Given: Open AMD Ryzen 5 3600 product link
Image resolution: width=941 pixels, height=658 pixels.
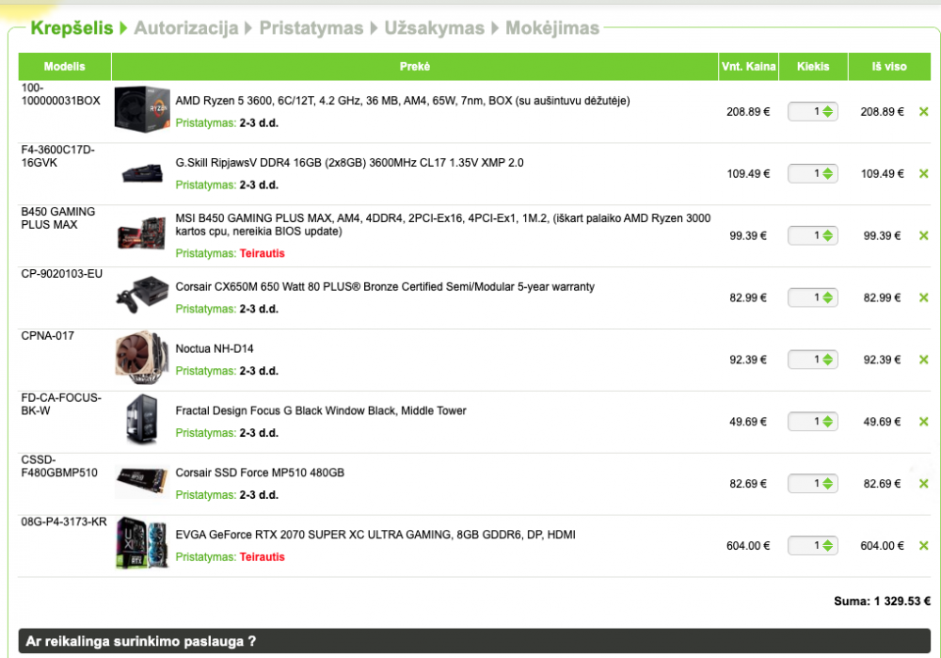Looking at the screenshot, I should pyautogui.click(x=402, y=101).
